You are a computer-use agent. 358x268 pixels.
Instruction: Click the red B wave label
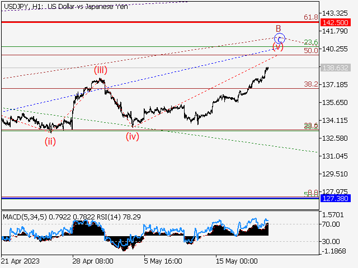click(278, 28)
